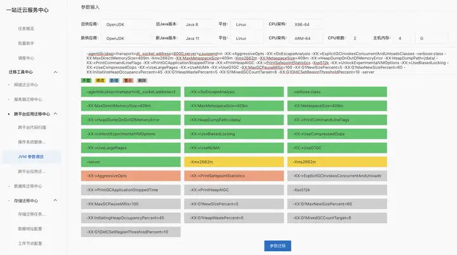Select the -XX:G1NewSizePercent=5 card
Screen dimensions: 457x255
[x=234, y=204]
